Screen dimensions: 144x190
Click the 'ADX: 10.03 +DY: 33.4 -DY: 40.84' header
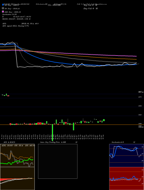[18, 146]
